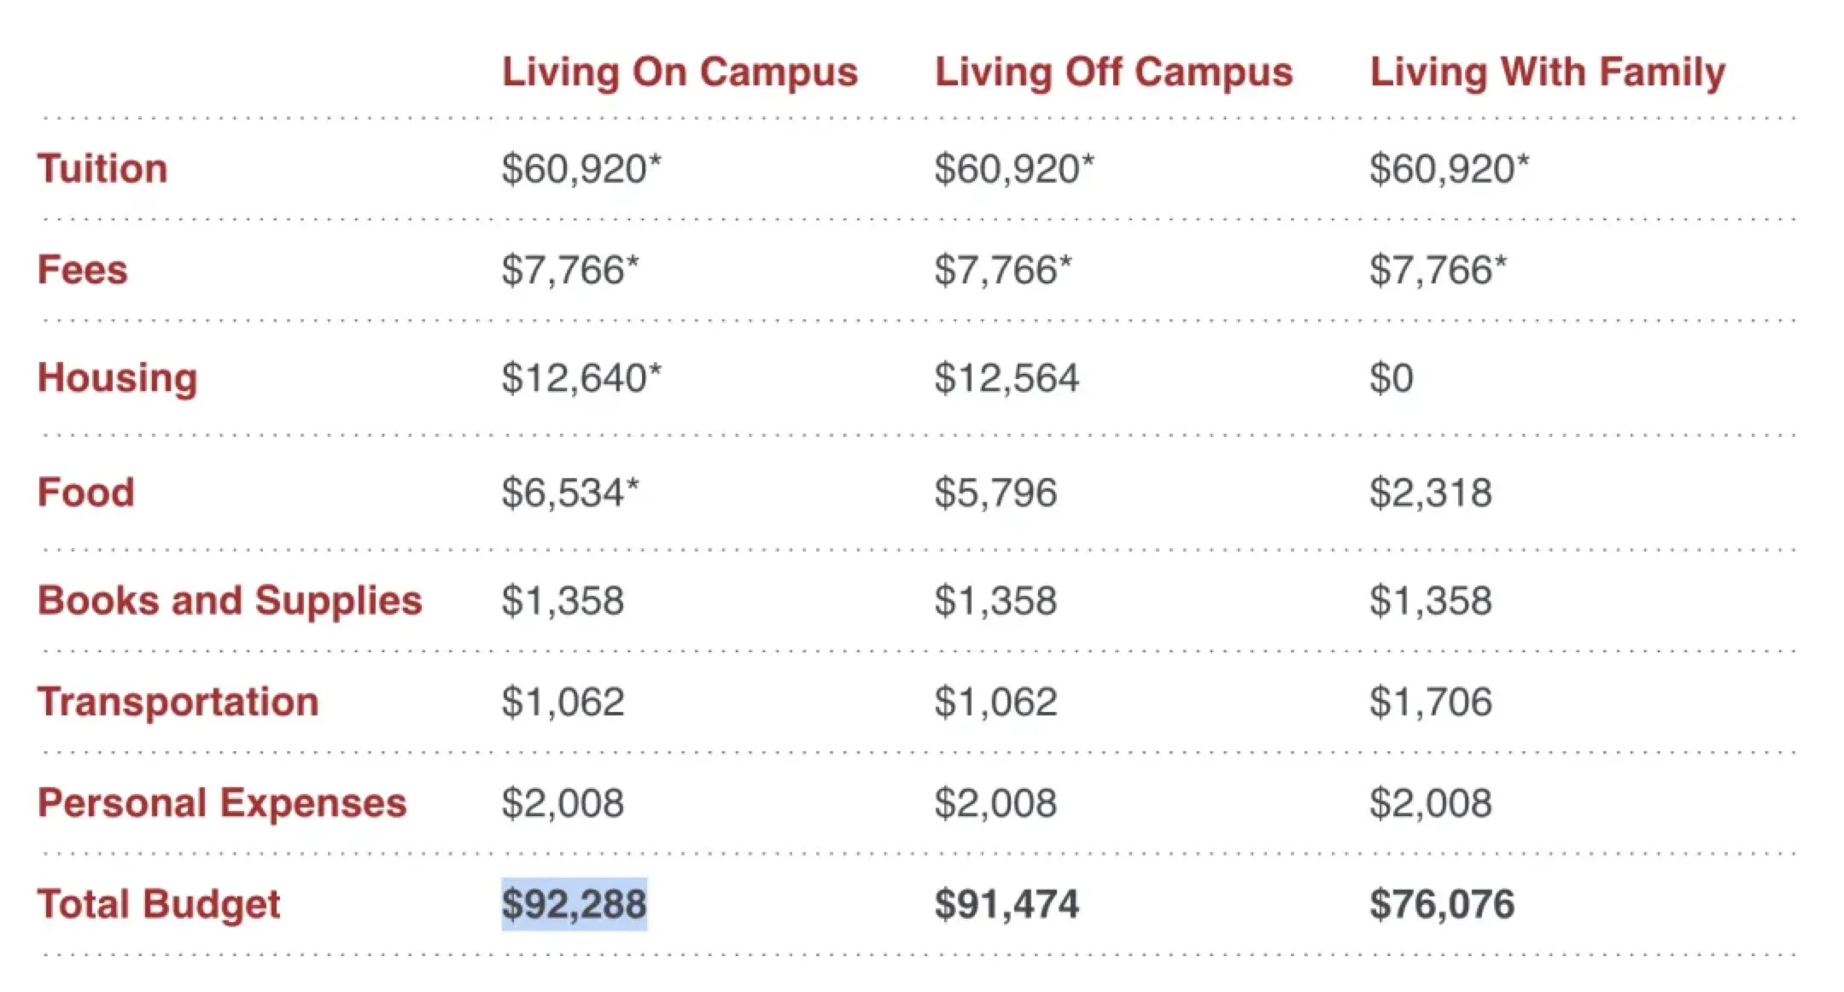The width and height of the screenshot is (1844, 992).
Task: Click the $76,076 family total budget
Action: coord(1442,904)
